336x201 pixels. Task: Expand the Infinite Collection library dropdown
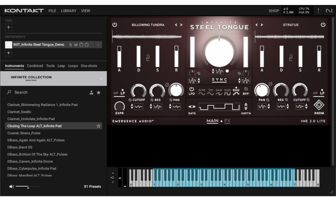pyautogui.click(x=101, y=79)
